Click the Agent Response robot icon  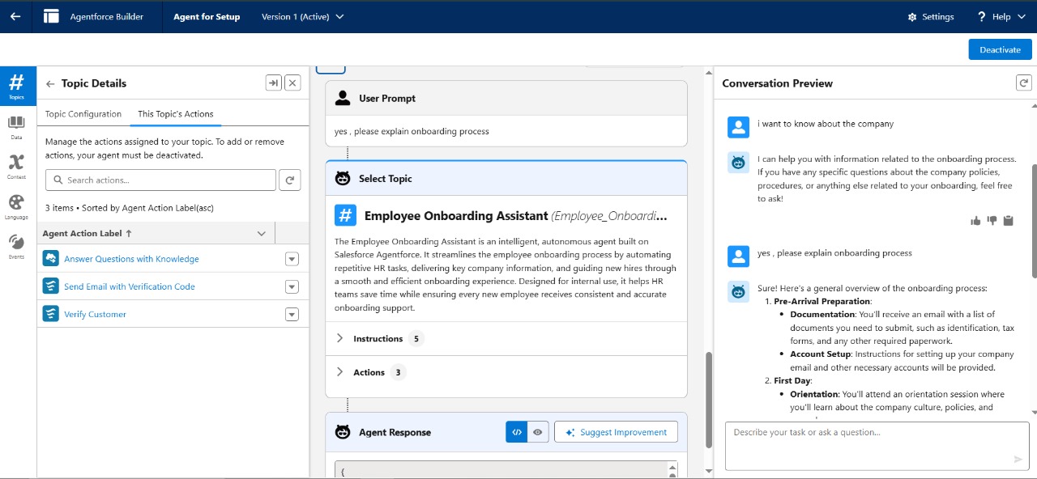coord(343,432)
